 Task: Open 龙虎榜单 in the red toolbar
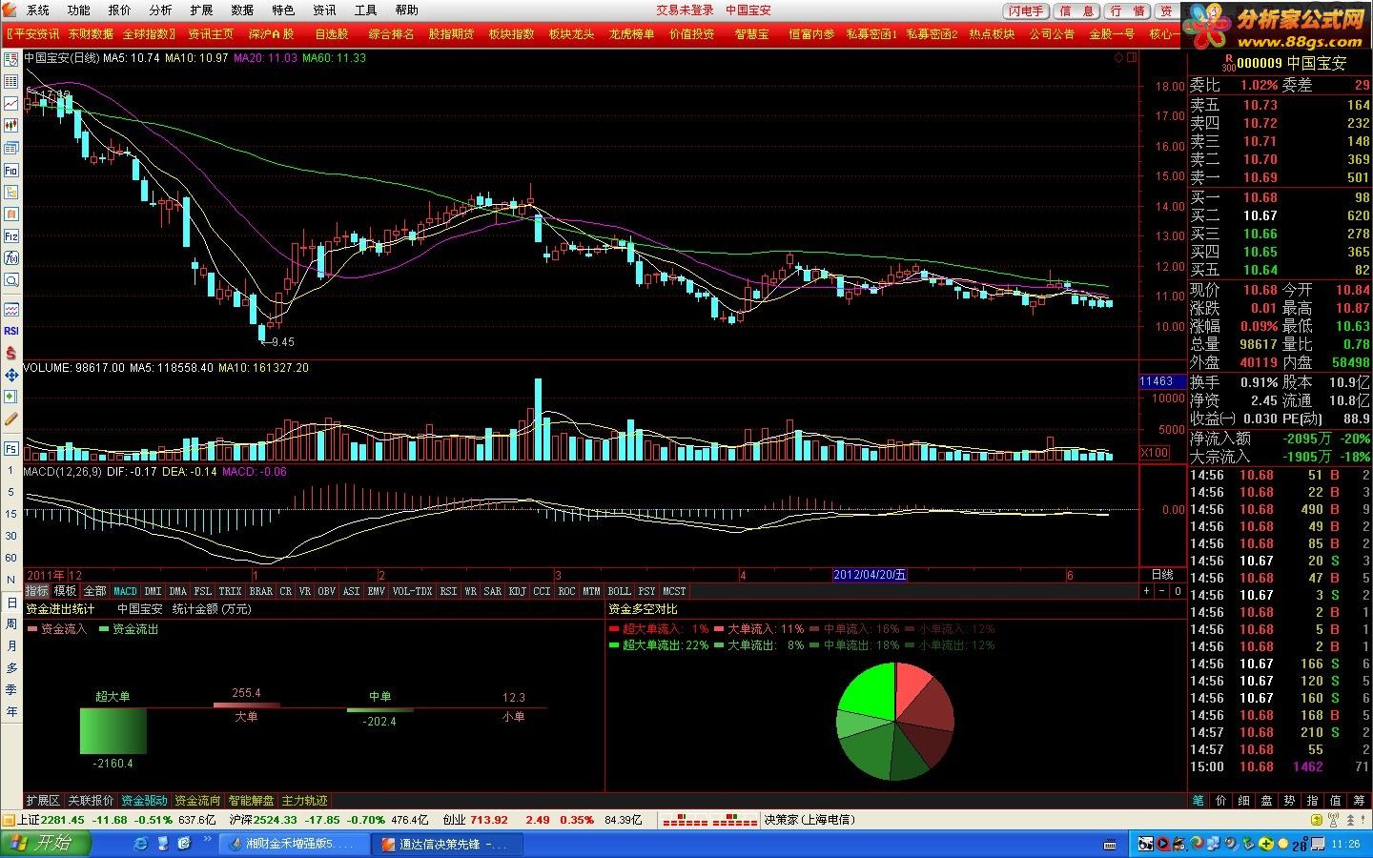click(x=632, y=33)
